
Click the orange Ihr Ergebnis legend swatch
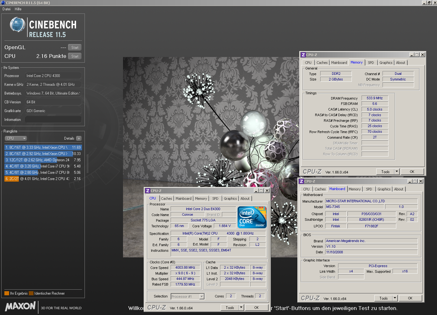pos(7,293)
